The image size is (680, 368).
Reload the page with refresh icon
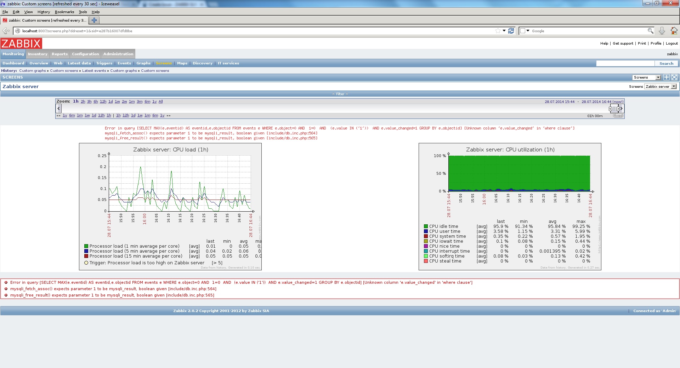[511, 31]
